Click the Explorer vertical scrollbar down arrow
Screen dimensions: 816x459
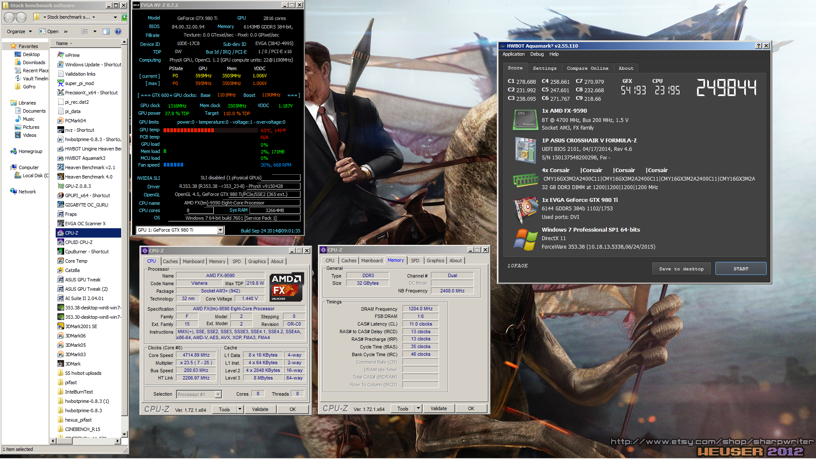(124, 434)
